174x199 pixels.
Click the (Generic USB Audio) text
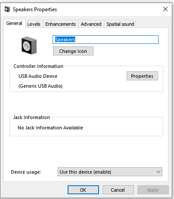[x=40, y=86]
